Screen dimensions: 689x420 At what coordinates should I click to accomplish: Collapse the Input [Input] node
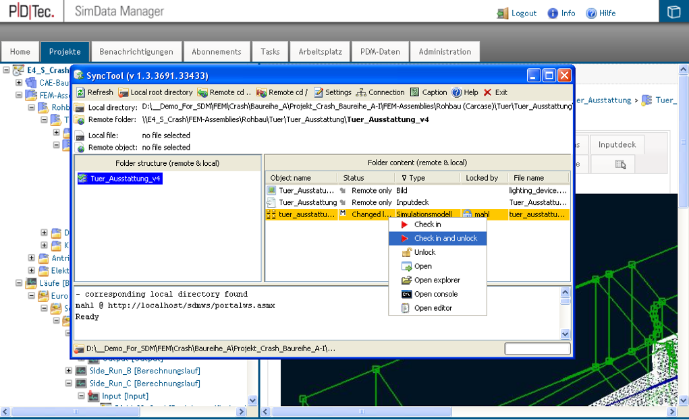[81, 396]
